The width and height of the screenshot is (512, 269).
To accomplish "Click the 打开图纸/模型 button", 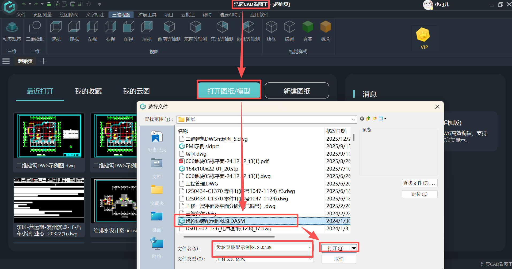I will [x=229, y=90].
